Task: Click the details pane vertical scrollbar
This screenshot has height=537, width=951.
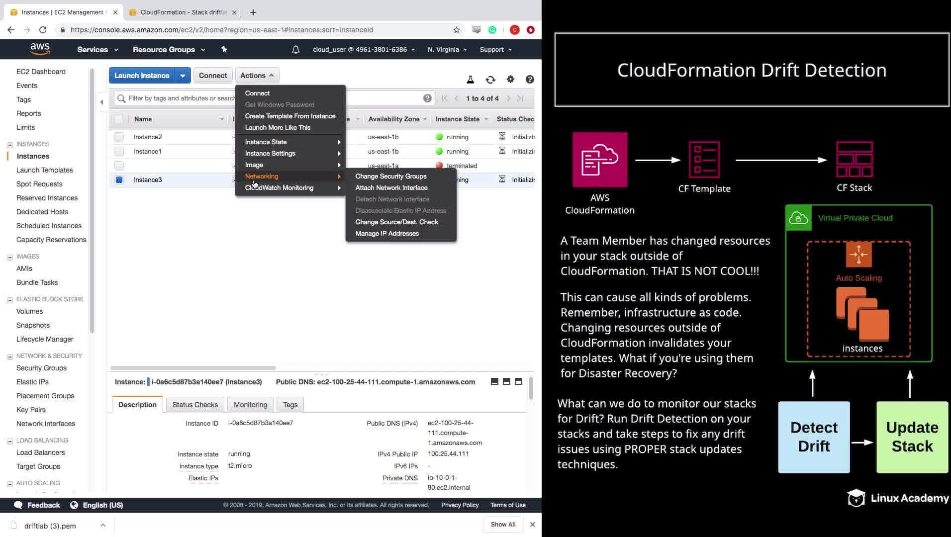Action: 531,388
